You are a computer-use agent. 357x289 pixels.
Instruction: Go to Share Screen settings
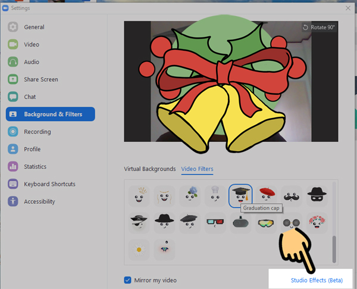click(40, 79)
